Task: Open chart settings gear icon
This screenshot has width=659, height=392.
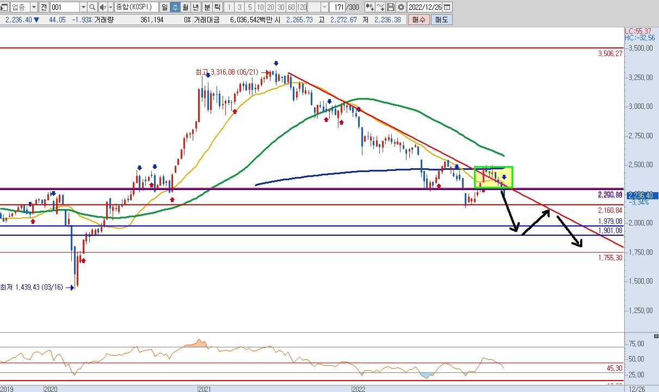Action: [x=401, y=7]
